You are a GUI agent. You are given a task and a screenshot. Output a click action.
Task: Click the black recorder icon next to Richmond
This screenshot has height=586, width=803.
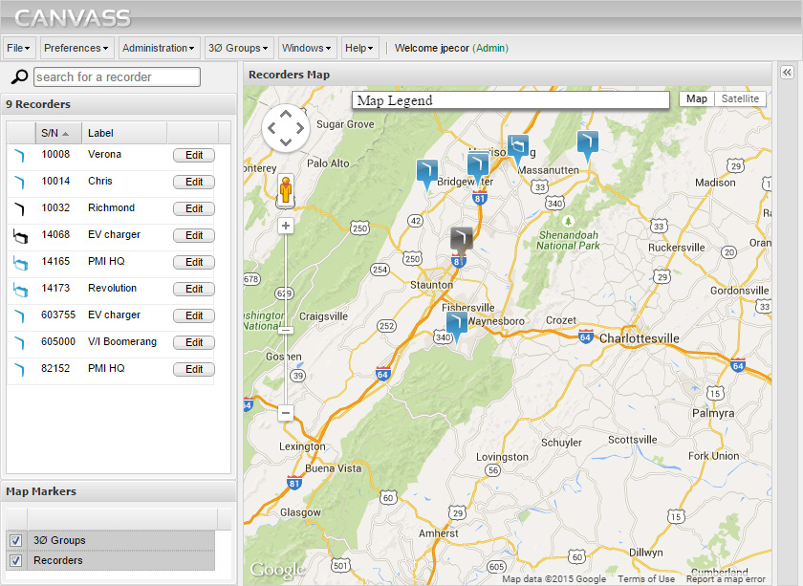pyautogui.click(x=22, y=208)
